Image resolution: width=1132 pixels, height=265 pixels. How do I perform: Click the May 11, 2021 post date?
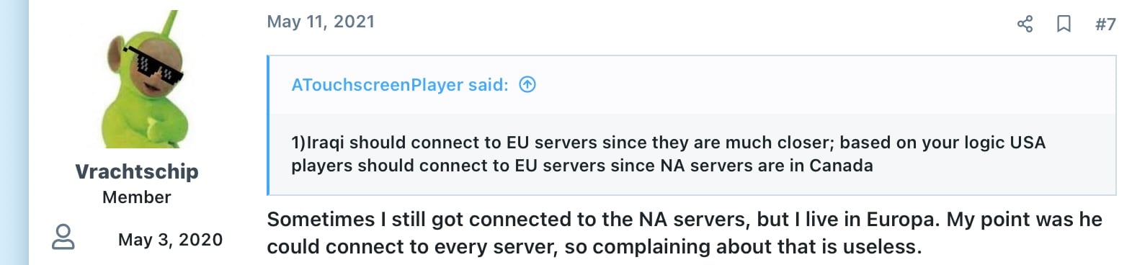pyautogui.click(x=321, y=22)
